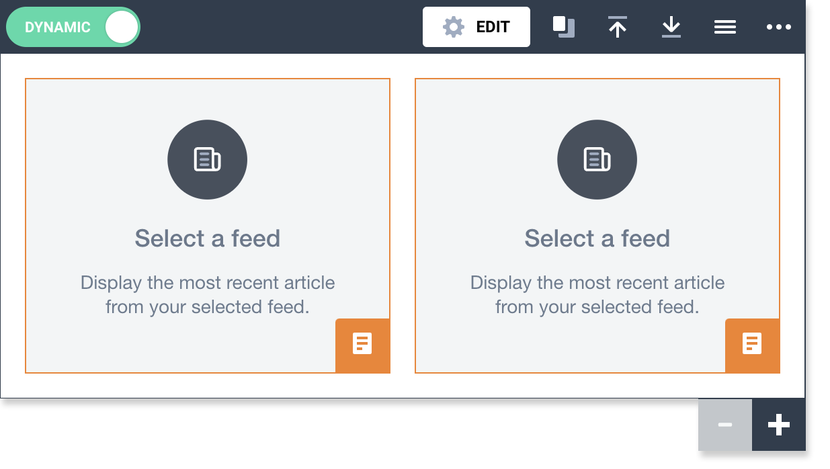
Task: Click the gear icon inside the EDIT button
Action: click(453, 27)
